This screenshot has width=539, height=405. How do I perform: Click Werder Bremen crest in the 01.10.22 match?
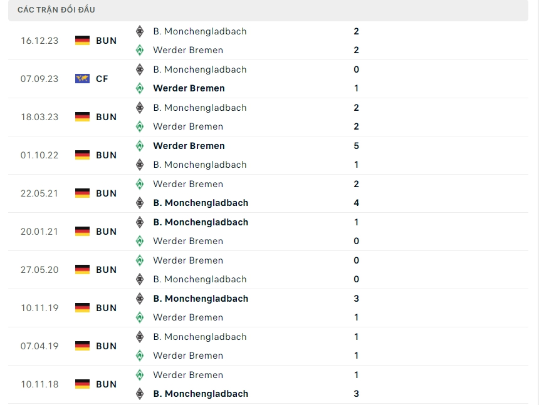[x=140, y=146]
